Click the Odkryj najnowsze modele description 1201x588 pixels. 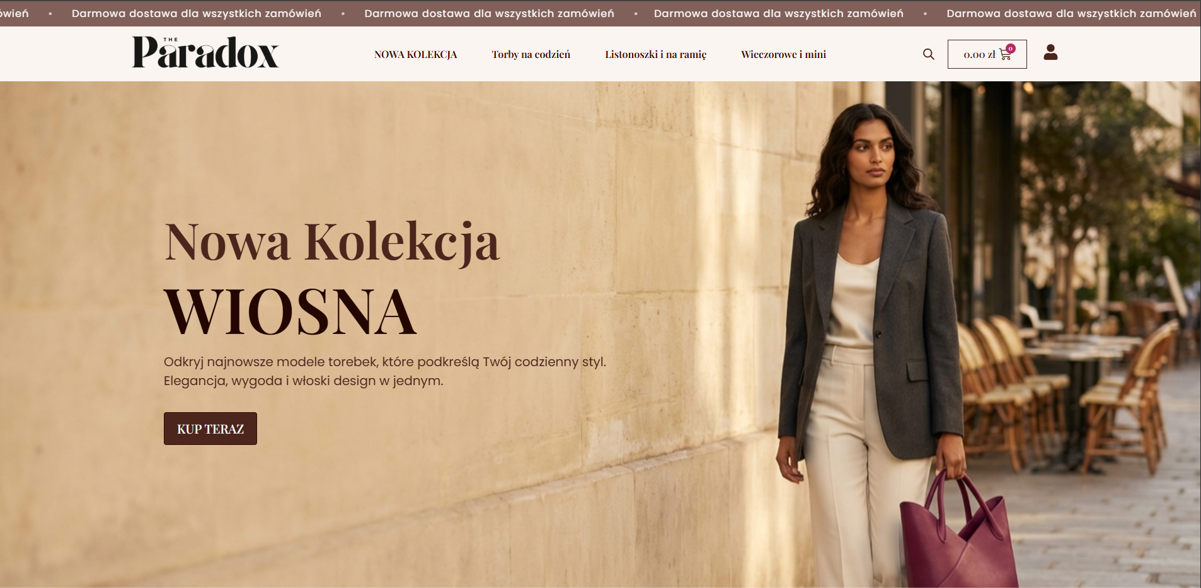[384, 371]
